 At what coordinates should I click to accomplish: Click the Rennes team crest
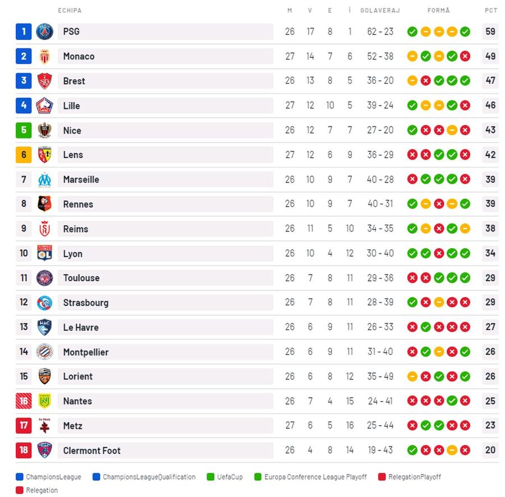point(44,204)
